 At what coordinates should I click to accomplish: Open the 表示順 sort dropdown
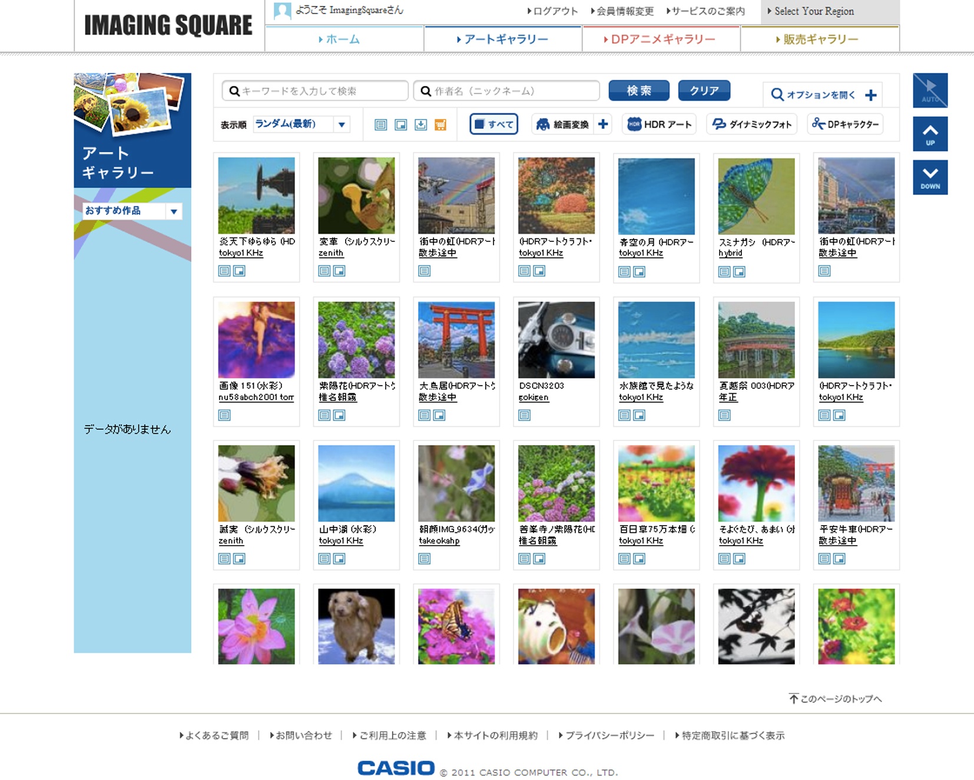302,124
